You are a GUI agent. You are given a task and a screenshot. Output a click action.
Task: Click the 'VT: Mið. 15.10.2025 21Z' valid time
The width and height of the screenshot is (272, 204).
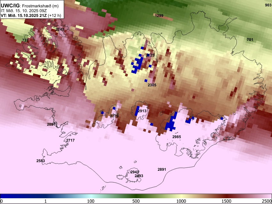point(24,15)
